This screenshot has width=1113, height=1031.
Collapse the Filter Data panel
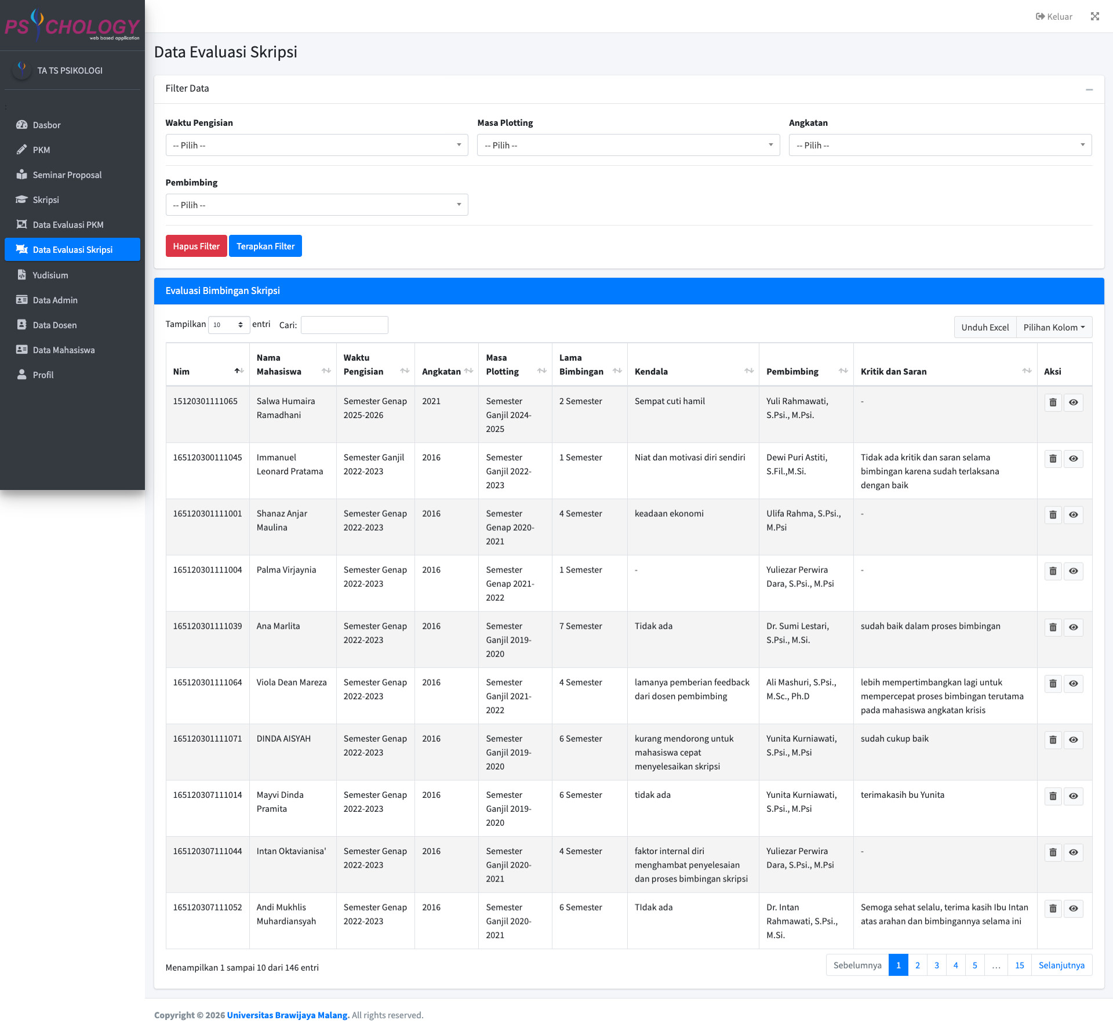click(1089, 89)
